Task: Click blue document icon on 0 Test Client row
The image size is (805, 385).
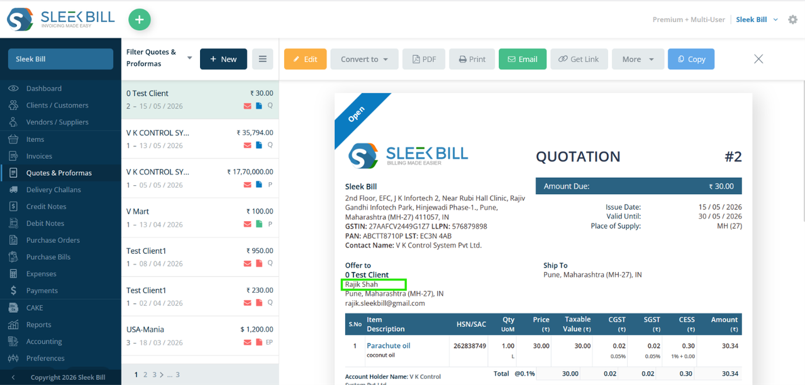Action: pyautogui.click(x=259, y=106)
